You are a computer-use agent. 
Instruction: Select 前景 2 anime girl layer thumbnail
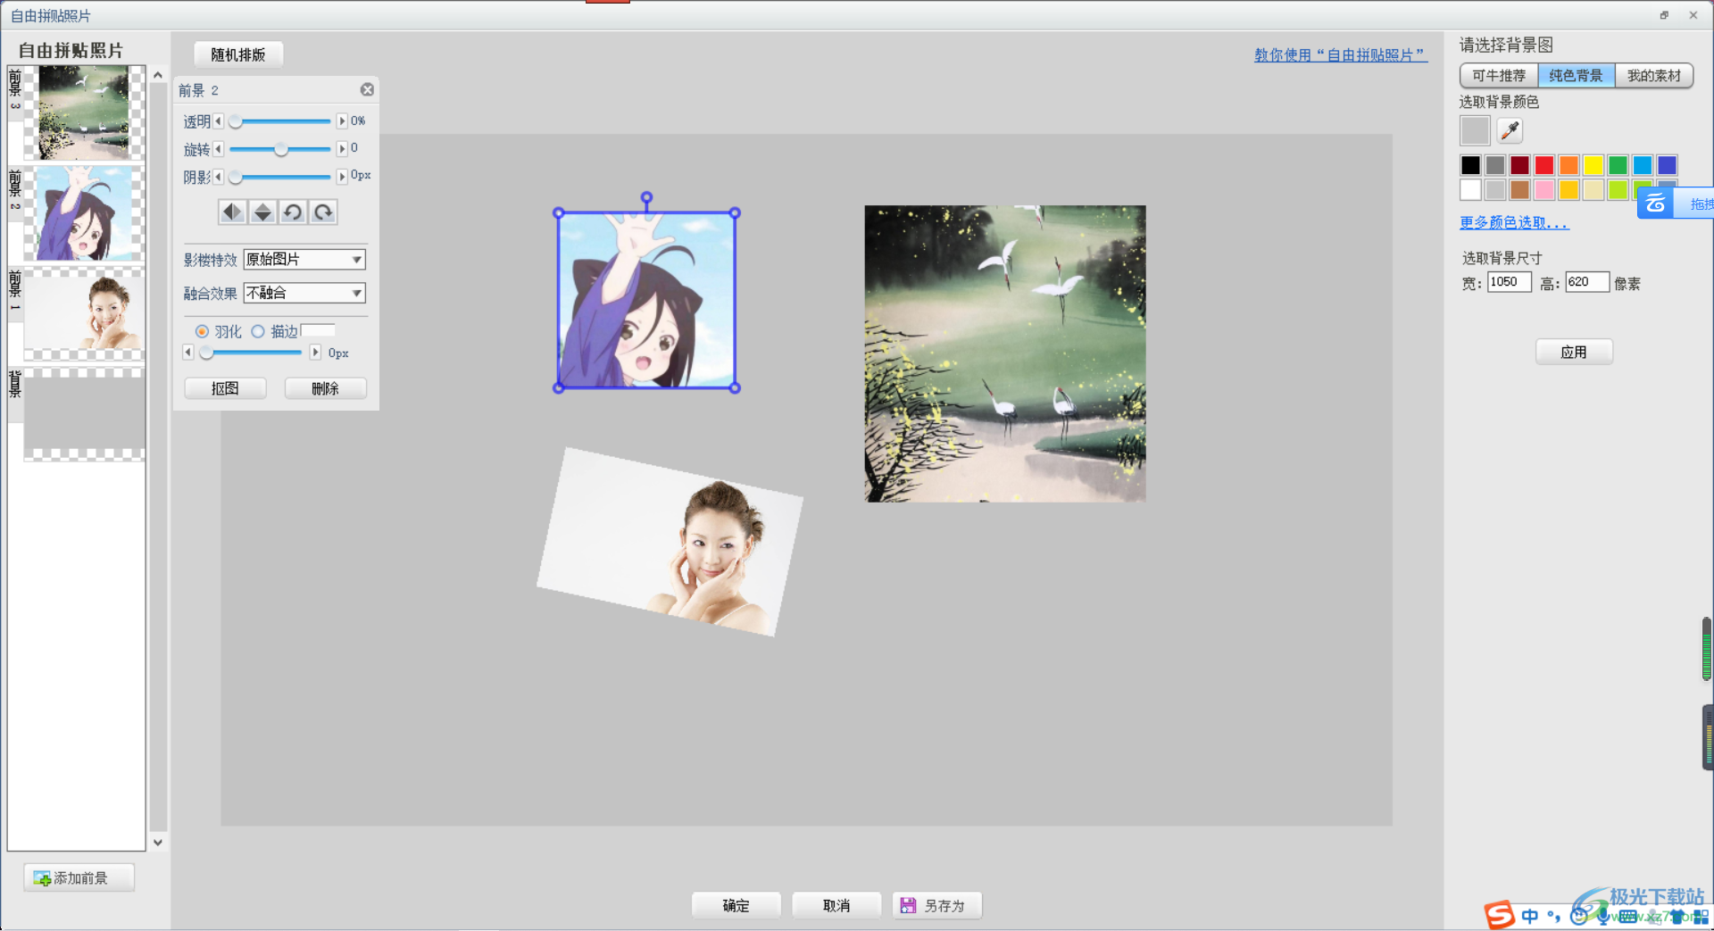tap(84, 213)
